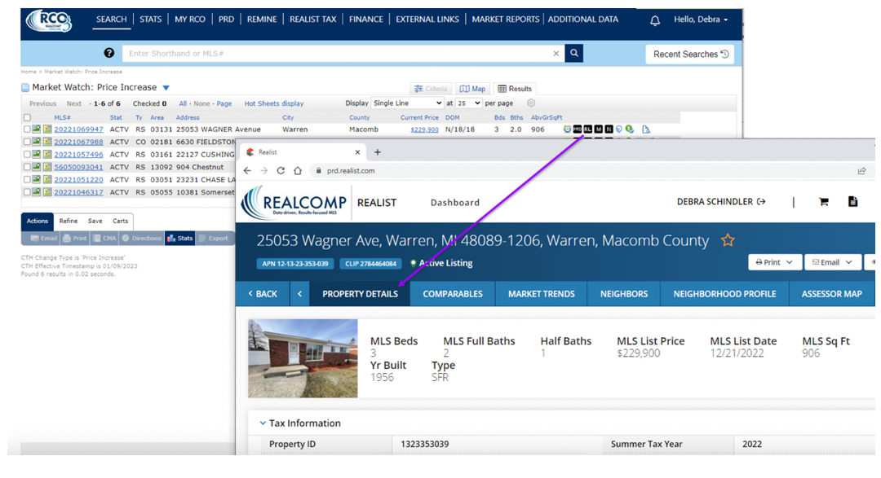Open the Realist shopping cart
This screenshot has height=478, width=881.
tap(824, 202)
